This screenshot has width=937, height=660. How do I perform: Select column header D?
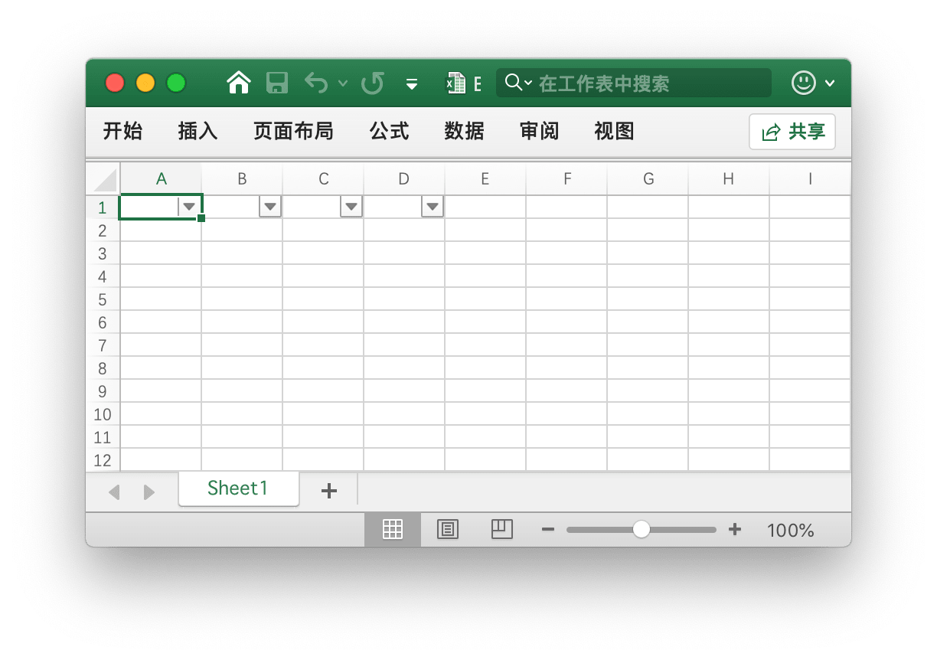403,178
